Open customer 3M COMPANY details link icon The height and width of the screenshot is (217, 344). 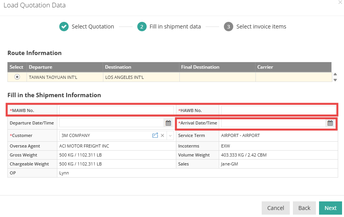click(155, 135)
